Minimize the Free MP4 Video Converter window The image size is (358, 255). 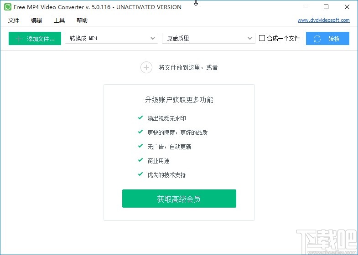click(x=306, y=7)
